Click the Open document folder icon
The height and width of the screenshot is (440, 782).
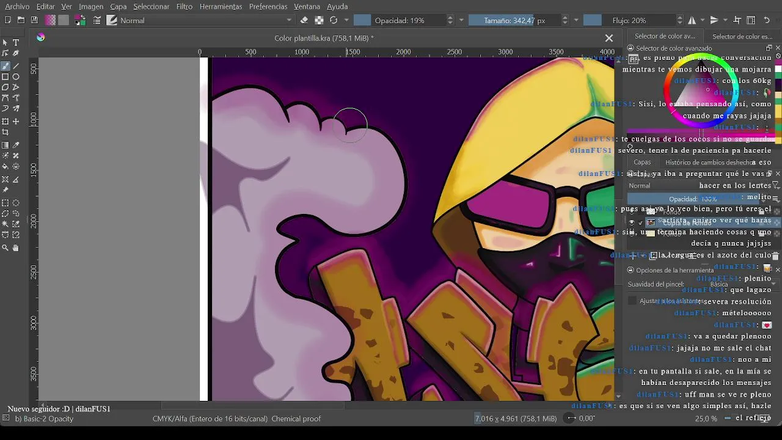(21, 20)
